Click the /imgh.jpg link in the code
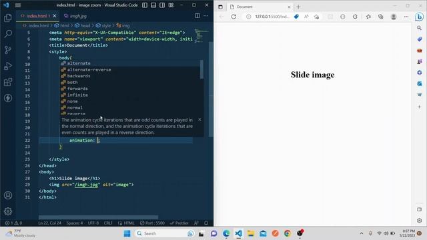The height and width of the screenshot is (240, 427). pos(86,185)
